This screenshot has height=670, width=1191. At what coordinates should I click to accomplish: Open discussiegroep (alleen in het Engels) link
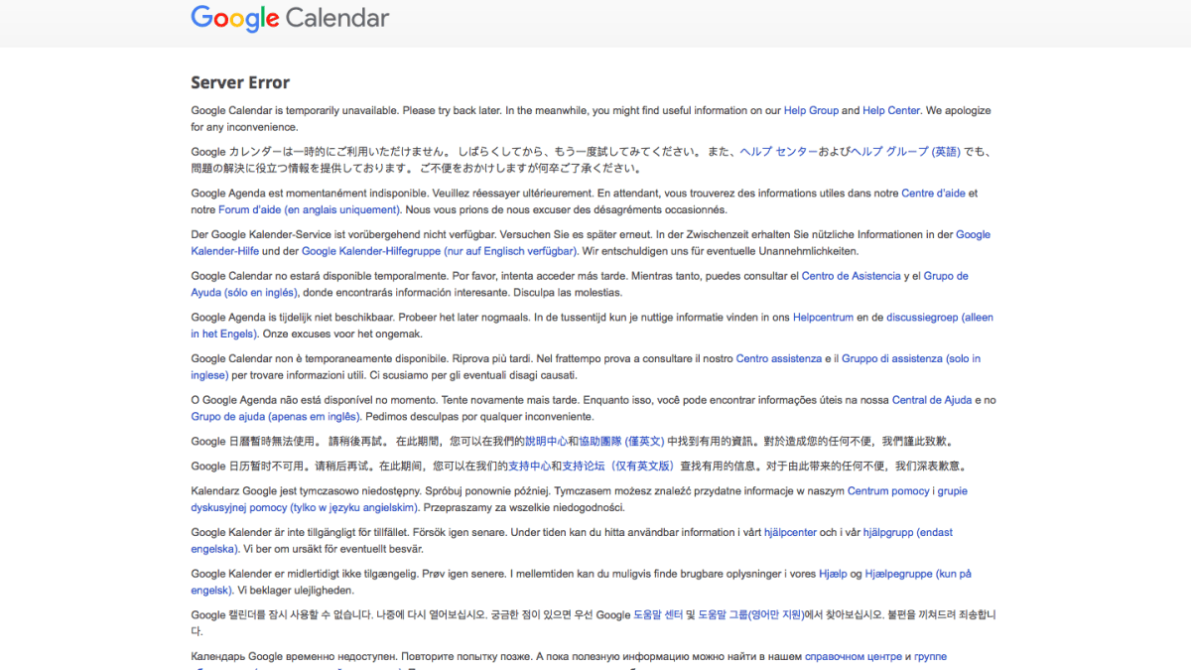593,326
